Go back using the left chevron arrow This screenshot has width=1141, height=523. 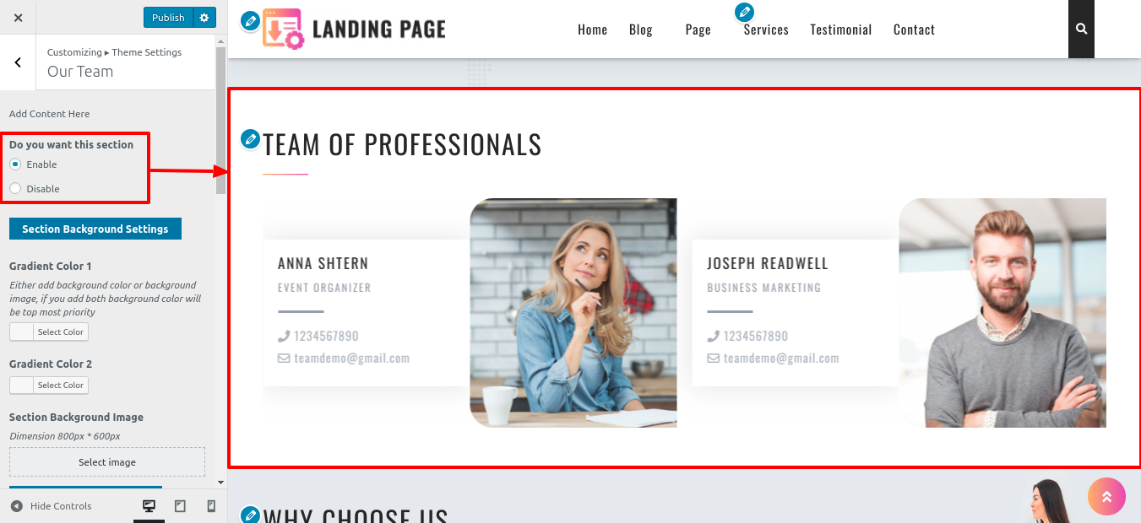click(18, 62)
